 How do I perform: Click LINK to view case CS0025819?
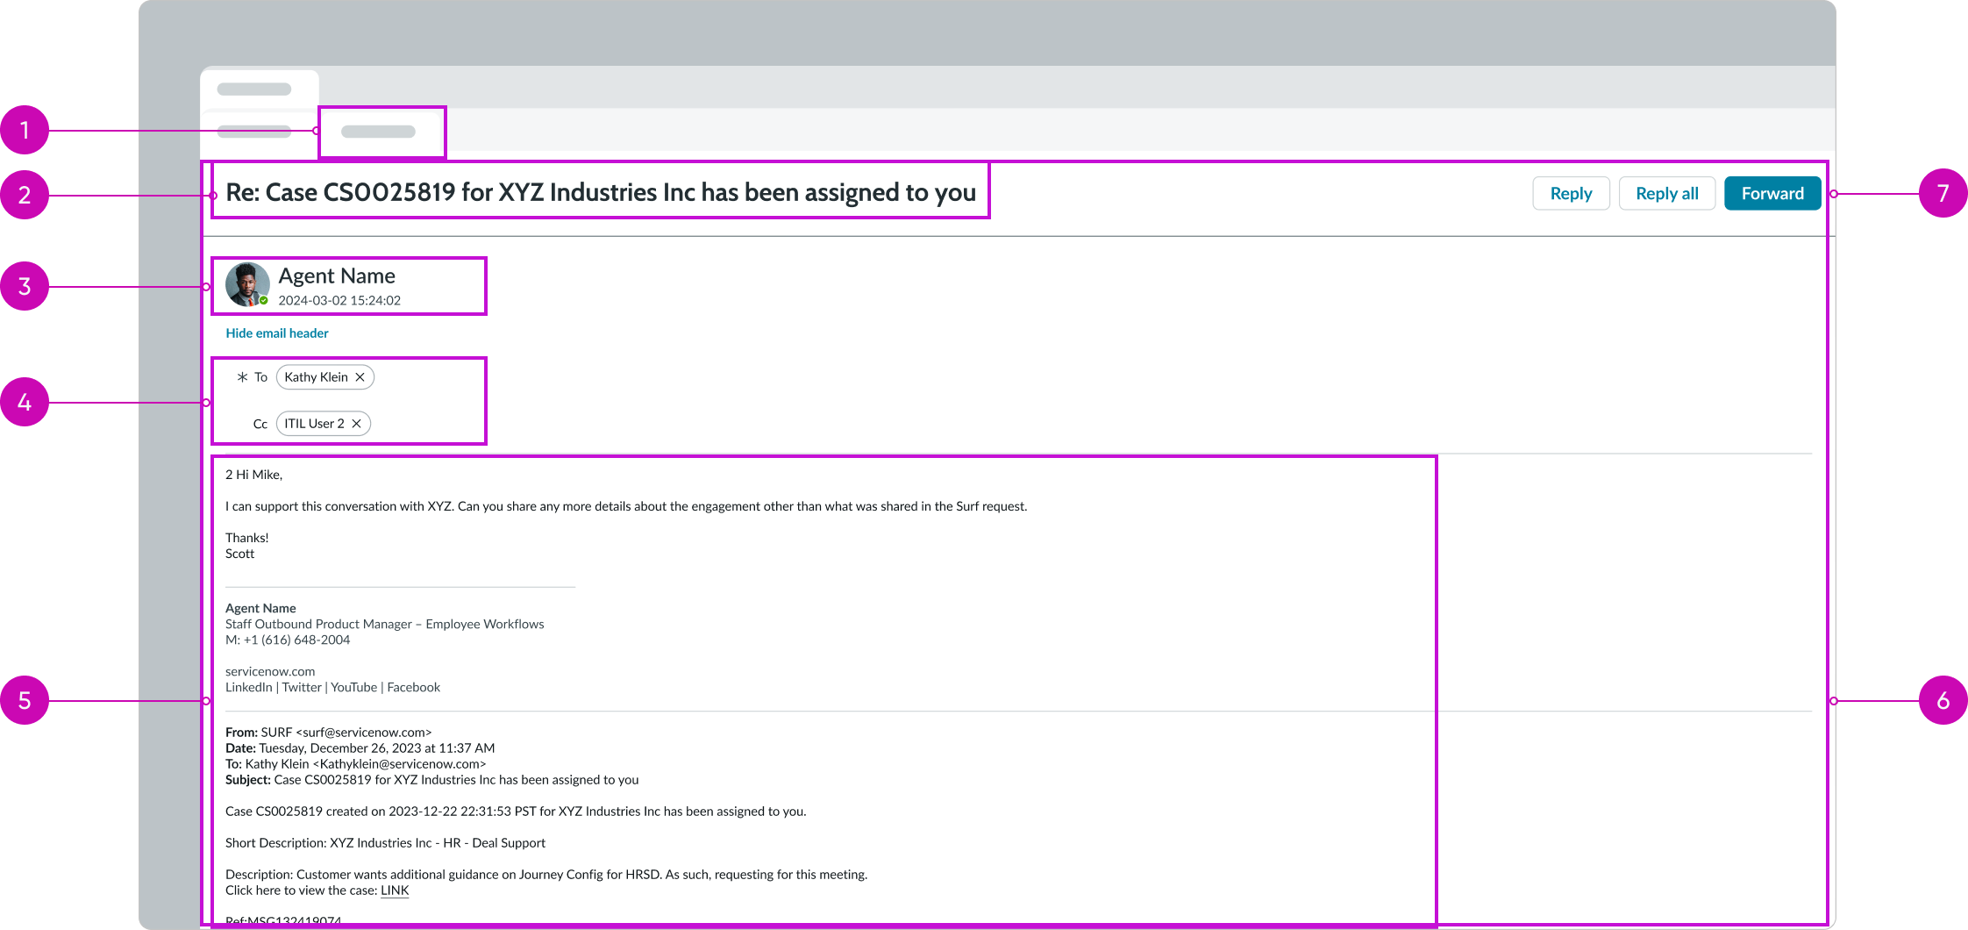click(395, 890)
